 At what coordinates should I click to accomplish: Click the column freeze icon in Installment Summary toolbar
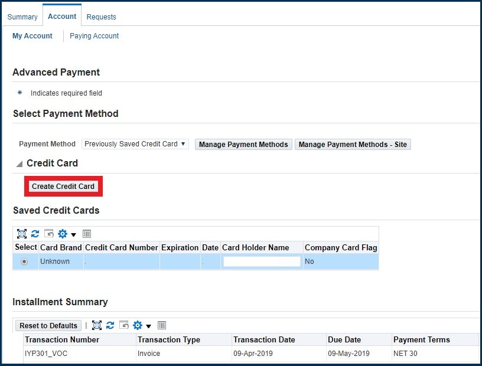coord(162,325)
